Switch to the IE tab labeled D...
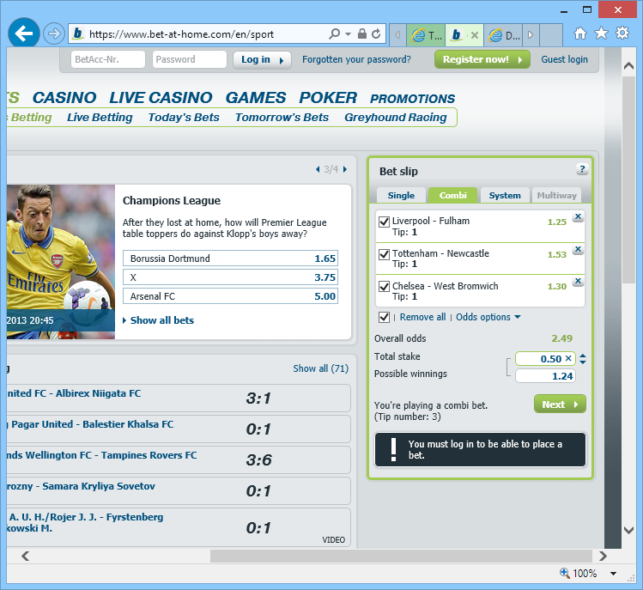This screenshot has width=643, height=590. [x=504, y=35]
